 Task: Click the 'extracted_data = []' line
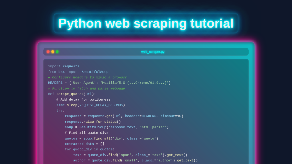pyautogui.click(x=84, y=144)
